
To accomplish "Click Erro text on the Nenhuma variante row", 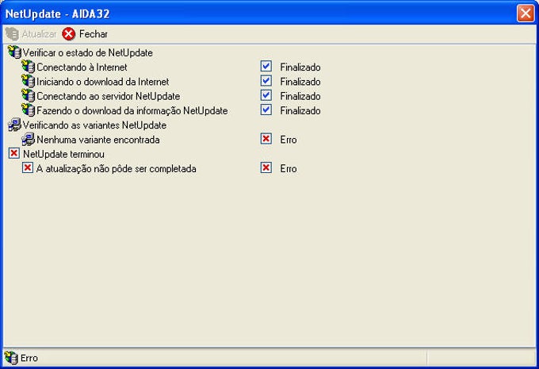I will pyautogui.click(x=289, y=140).
